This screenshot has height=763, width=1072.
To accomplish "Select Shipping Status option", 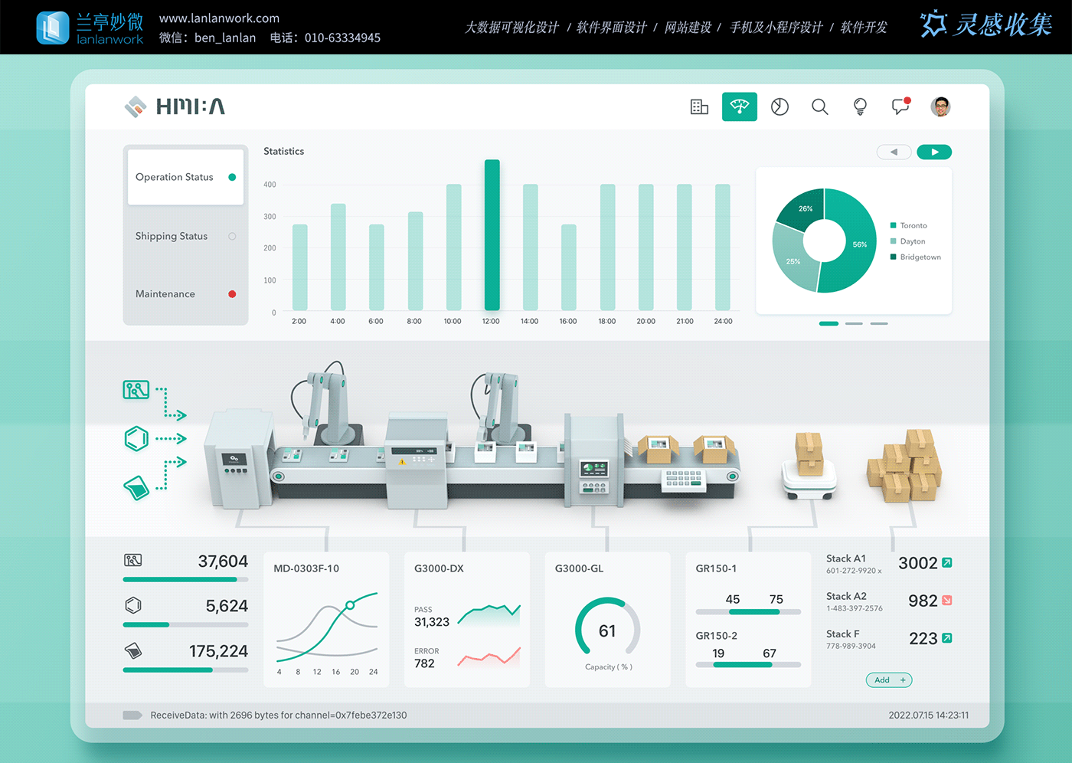I will (x=185, y=236).
